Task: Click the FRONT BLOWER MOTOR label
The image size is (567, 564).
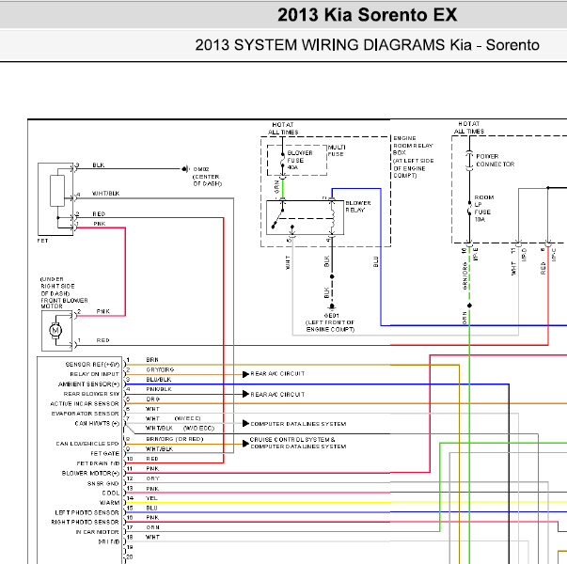Action: click(x=64, y=303)
